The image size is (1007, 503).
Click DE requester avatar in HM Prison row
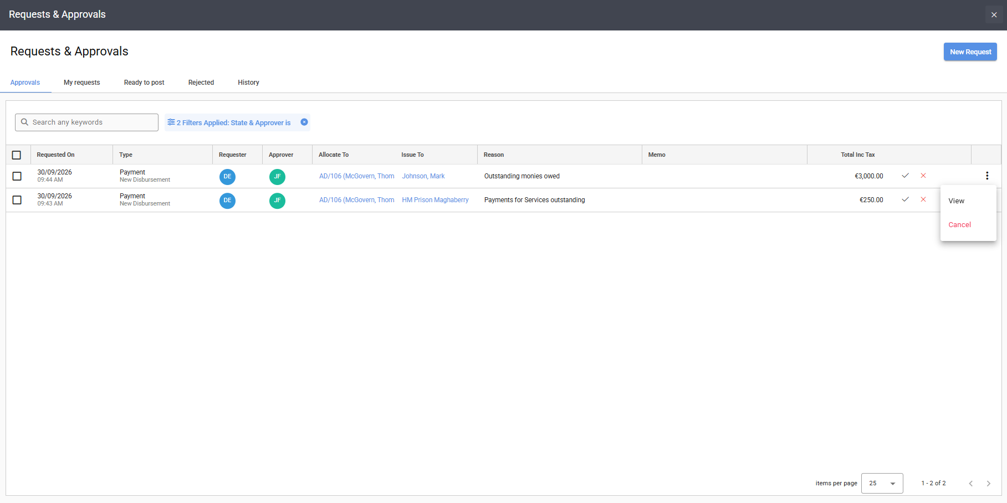[227, 201]
